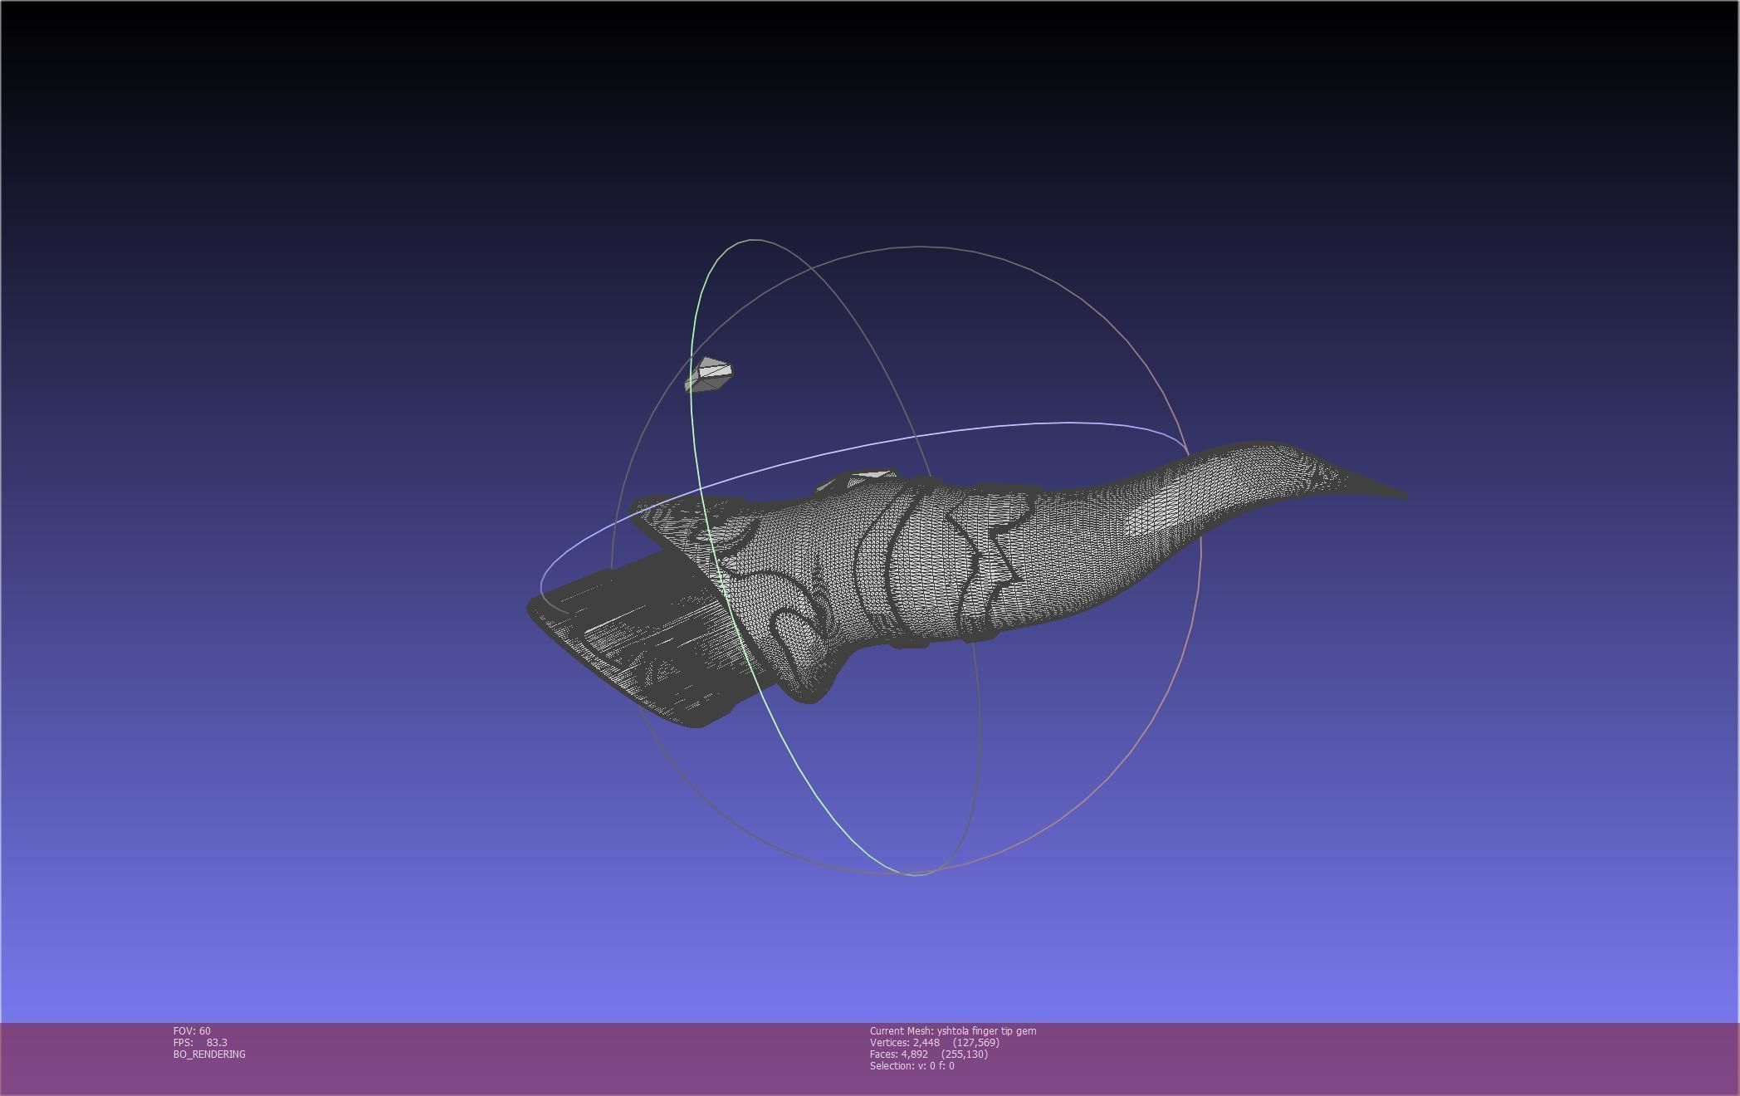Click the small floating gem mesh

pyautogui.click(x=708, y=375)
